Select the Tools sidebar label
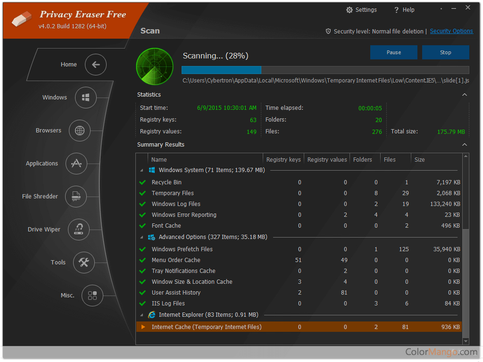 pyautogui.click(x=58, y=262)
